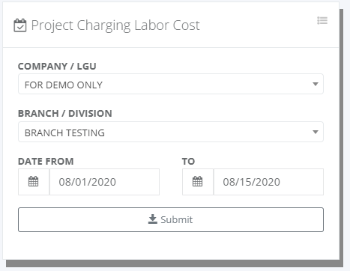Click the BRANCH / DIVISION label

[65, 114]
